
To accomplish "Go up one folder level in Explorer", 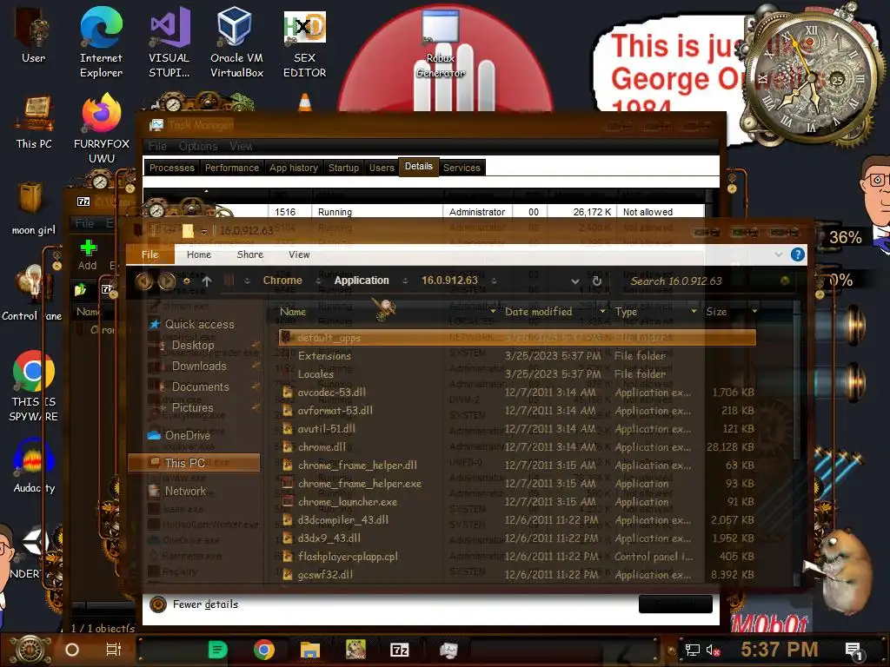I will click(207, 281).
